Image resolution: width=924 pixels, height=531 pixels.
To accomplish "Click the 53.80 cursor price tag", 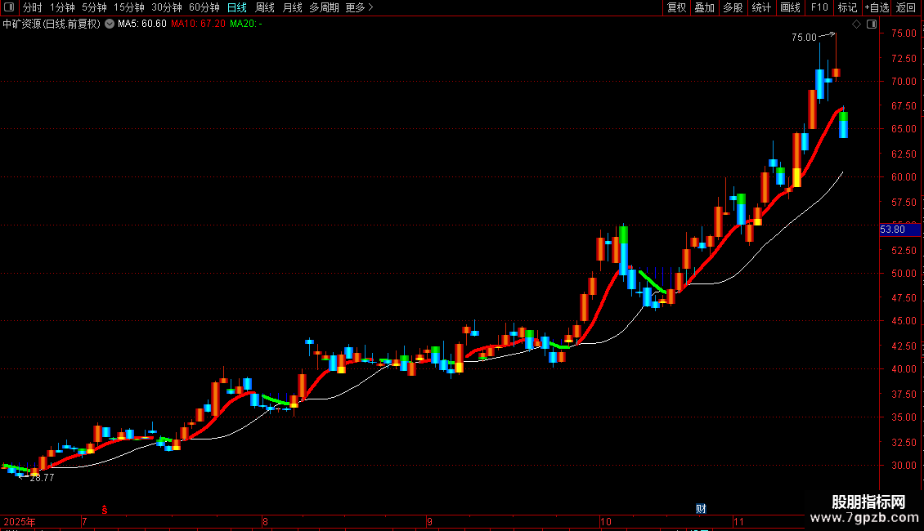I will coord(899,230).
